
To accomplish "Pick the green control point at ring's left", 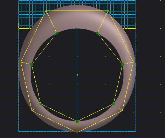I will pyautogui.click(x=32, y=64).
